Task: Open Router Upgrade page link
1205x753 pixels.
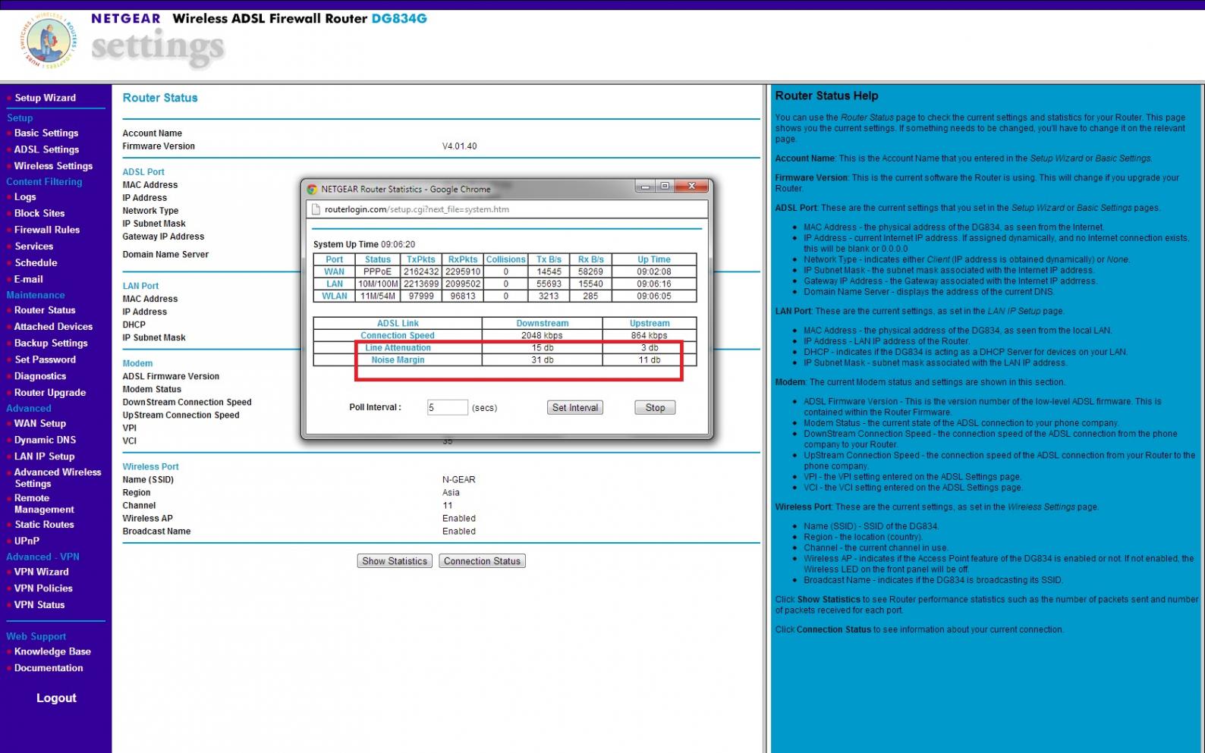Action: [50, 393]
